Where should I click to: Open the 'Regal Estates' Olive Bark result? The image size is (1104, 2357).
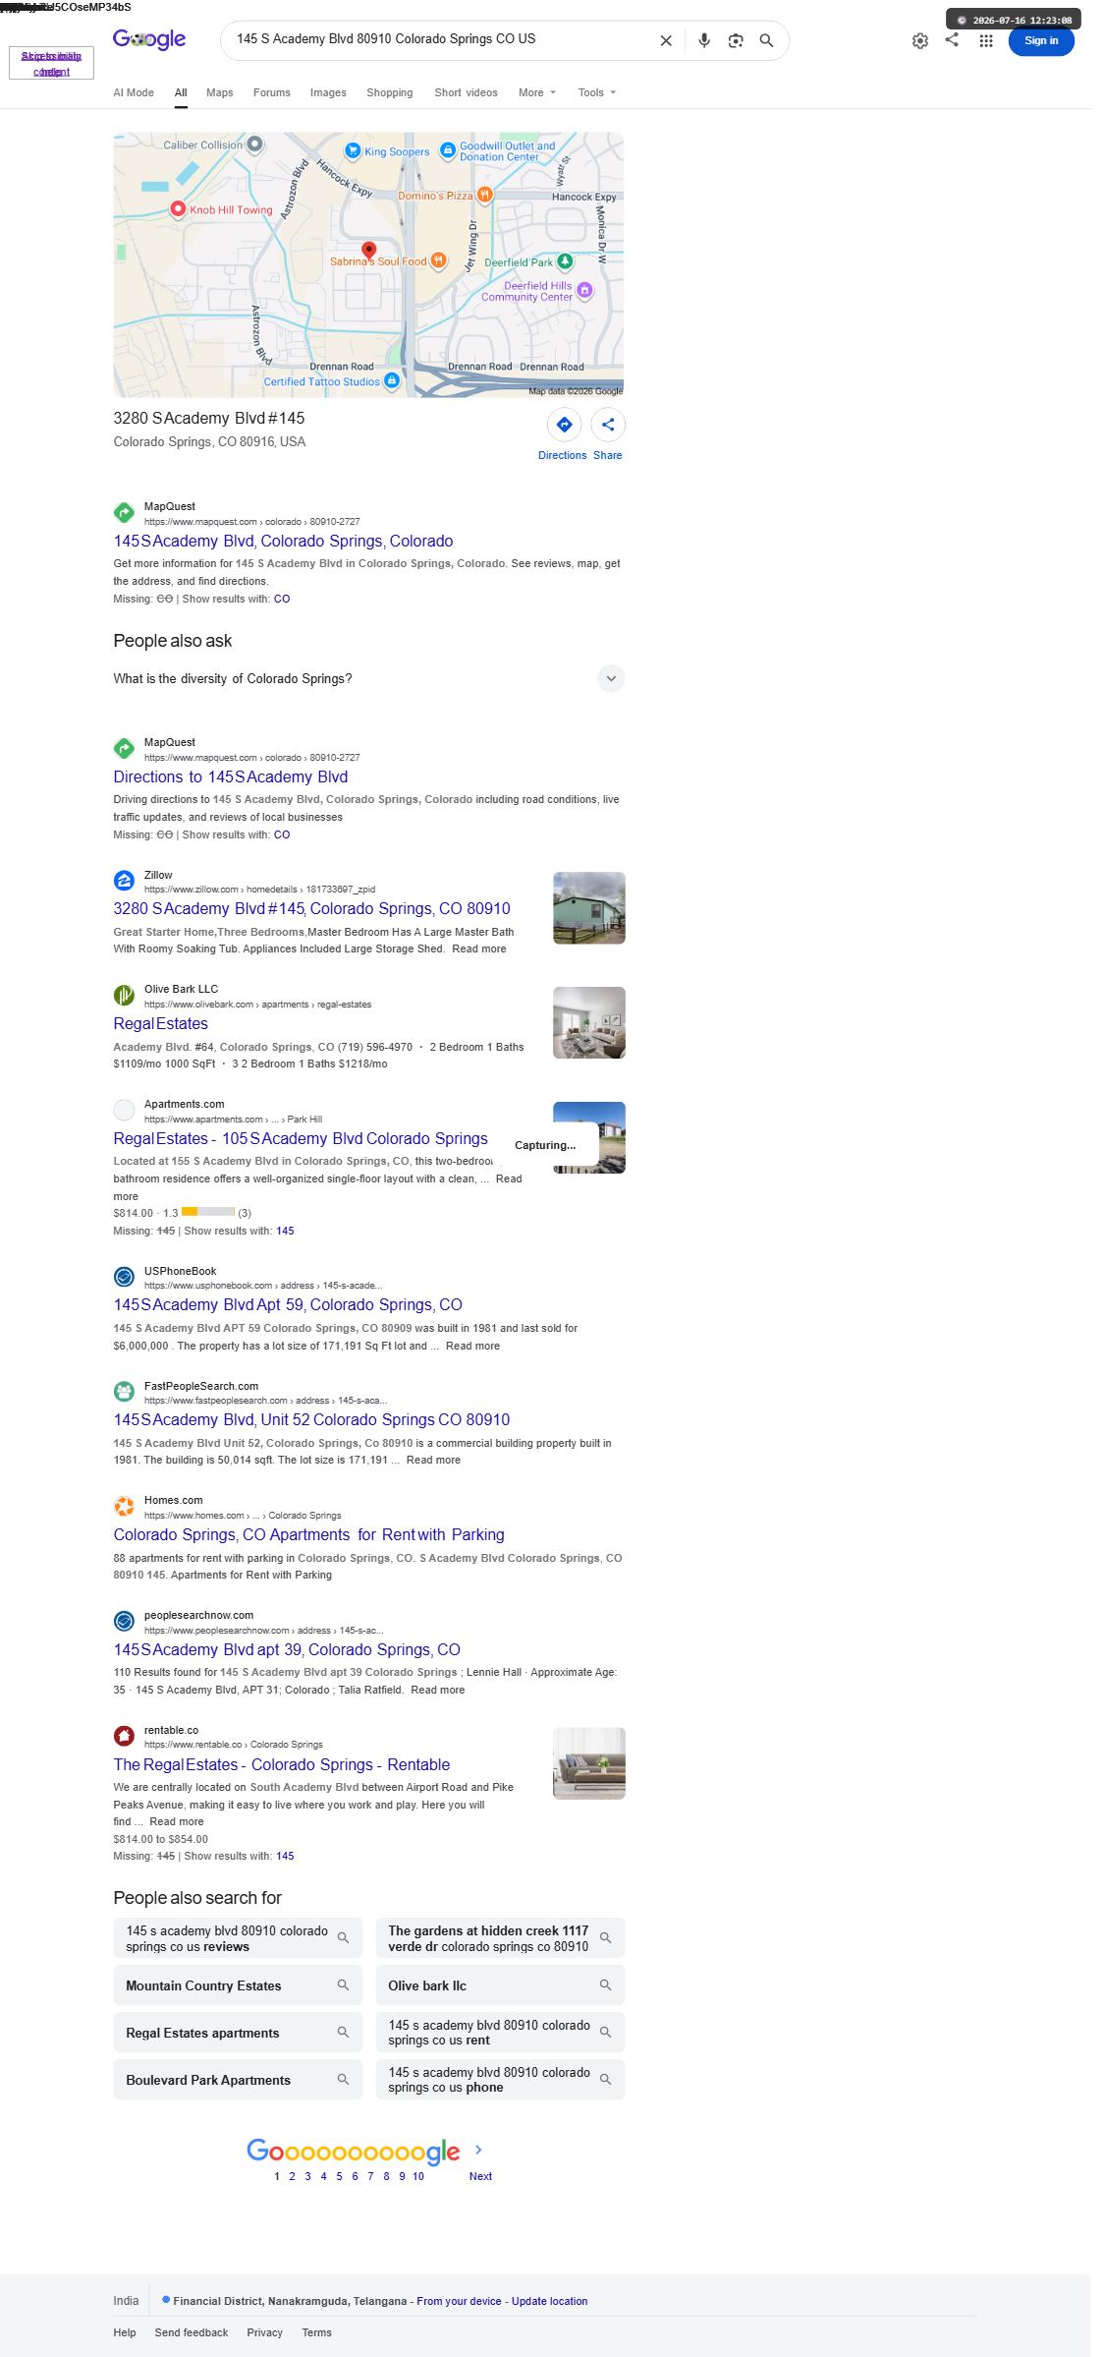[x=161, y=1023]
